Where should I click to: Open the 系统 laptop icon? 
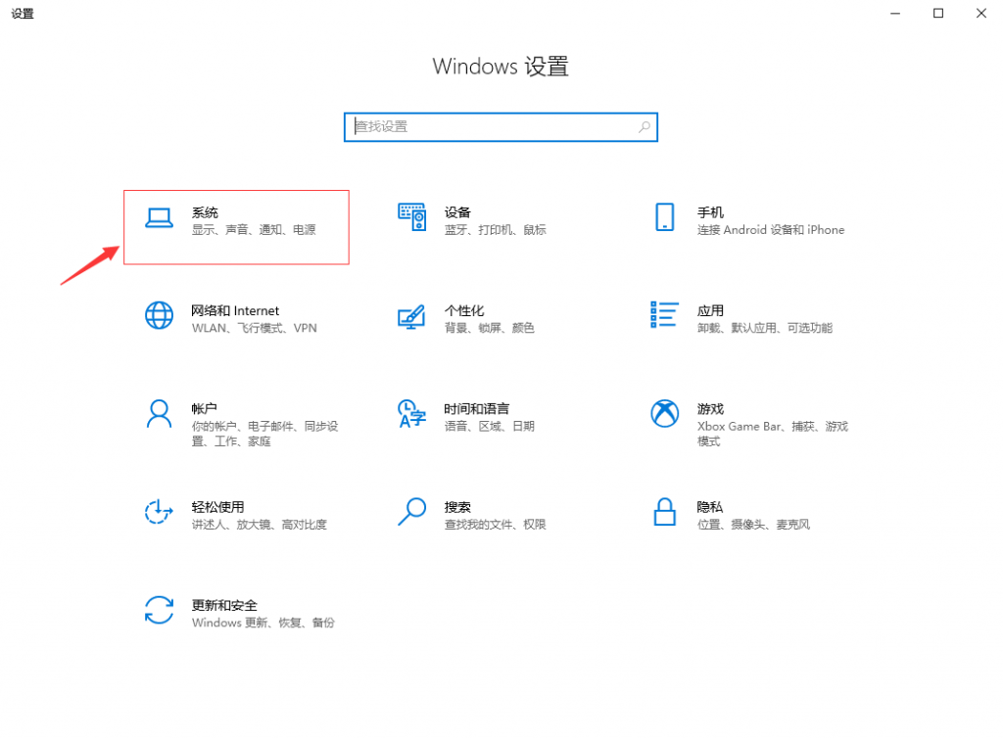pyautogui.click(x=159, y=218)
